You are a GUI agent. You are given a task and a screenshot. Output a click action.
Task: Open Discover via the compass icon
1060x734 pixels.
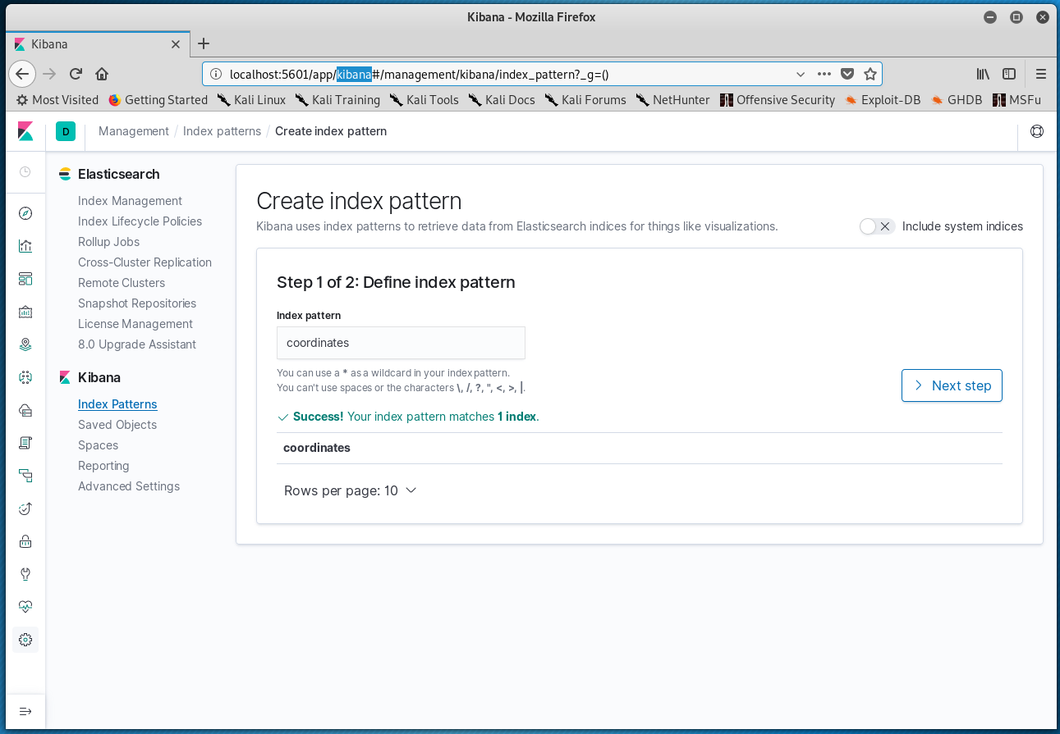tap(25, 213)
